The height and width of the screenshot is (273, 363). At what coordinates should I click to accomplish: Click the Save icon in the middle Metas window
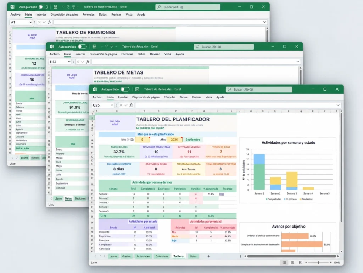[x=94, y=47]
